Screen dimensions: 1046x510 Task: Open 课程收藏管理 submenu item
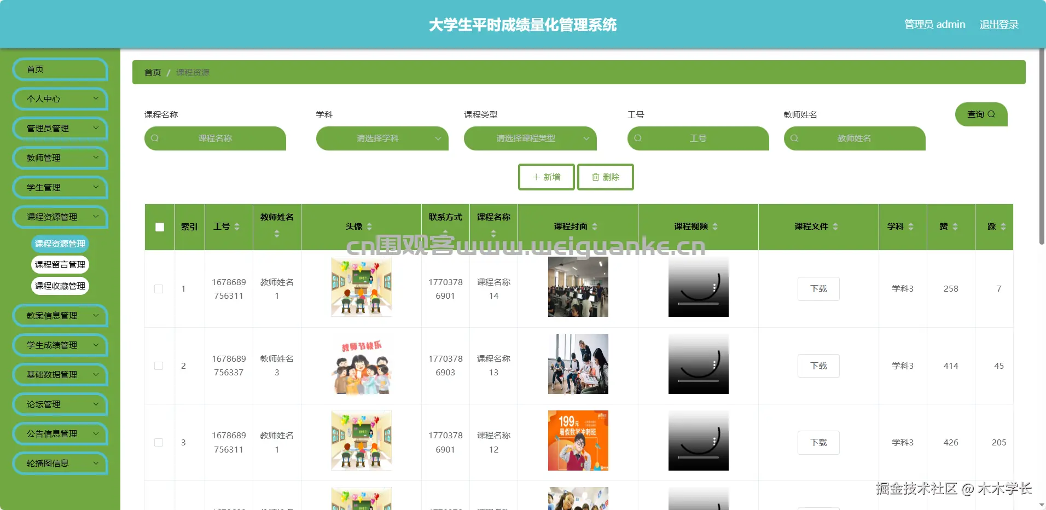click(x=60, y=286)
